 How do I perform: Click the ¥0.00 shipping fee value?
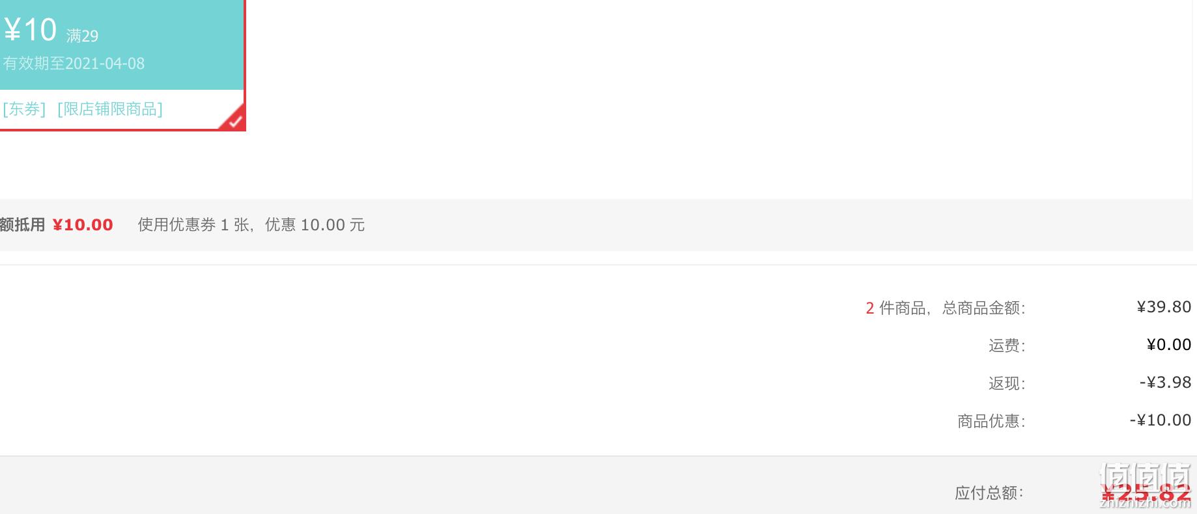[x=1169, y=345]
